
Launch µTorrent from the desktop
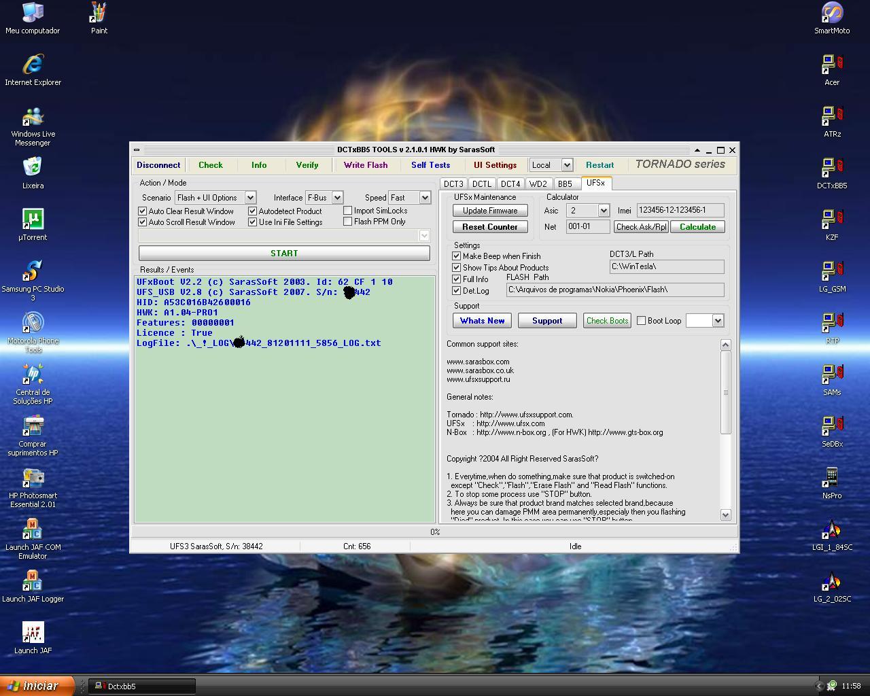tap(33, 225)
